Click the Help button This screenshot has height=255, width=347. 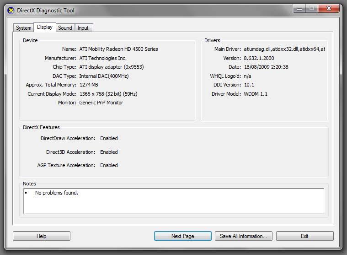point(42,236)
